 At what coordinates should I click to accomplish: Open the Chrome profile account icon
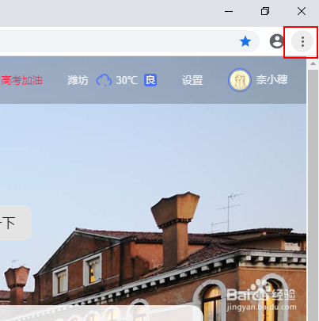276,41
